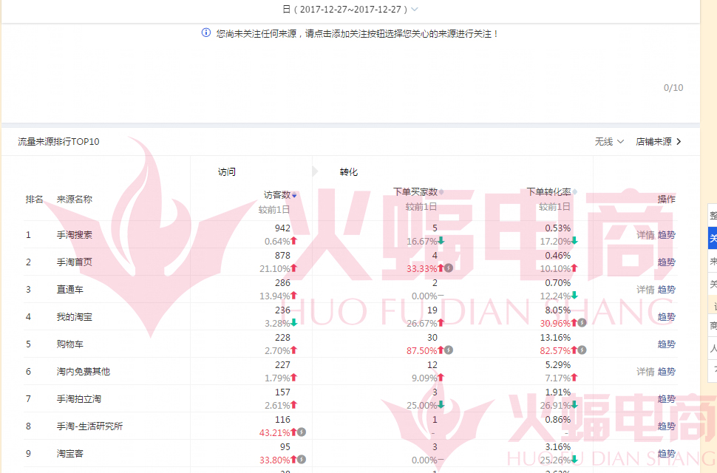Open the 店铺来源 link
This screenshot has height=473, width=717.
point(653,142)
